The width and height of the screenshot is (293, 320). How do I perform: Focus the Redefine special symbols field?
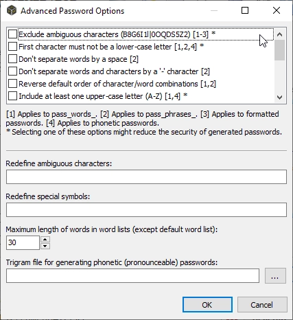click(x=146, y=209)
